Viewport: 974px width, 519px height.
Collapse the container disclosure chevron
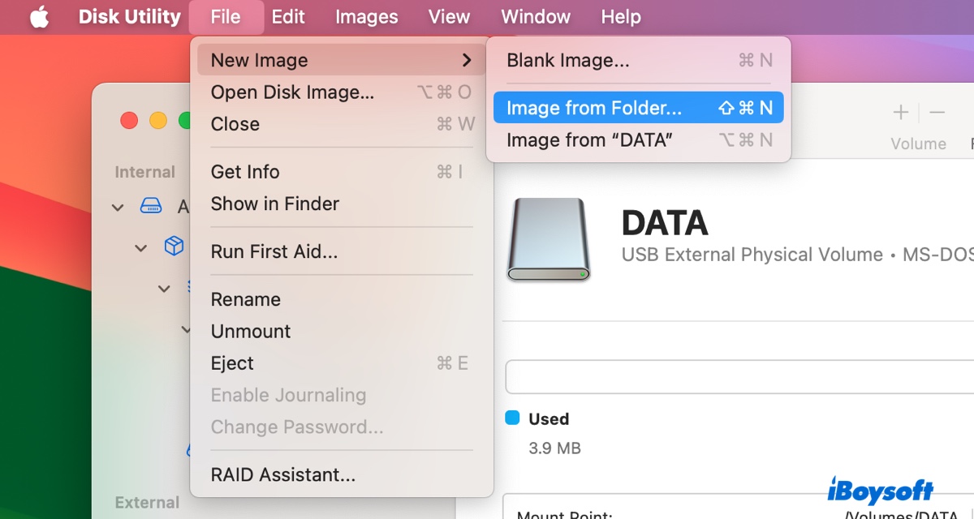click(x=140, y=248)
